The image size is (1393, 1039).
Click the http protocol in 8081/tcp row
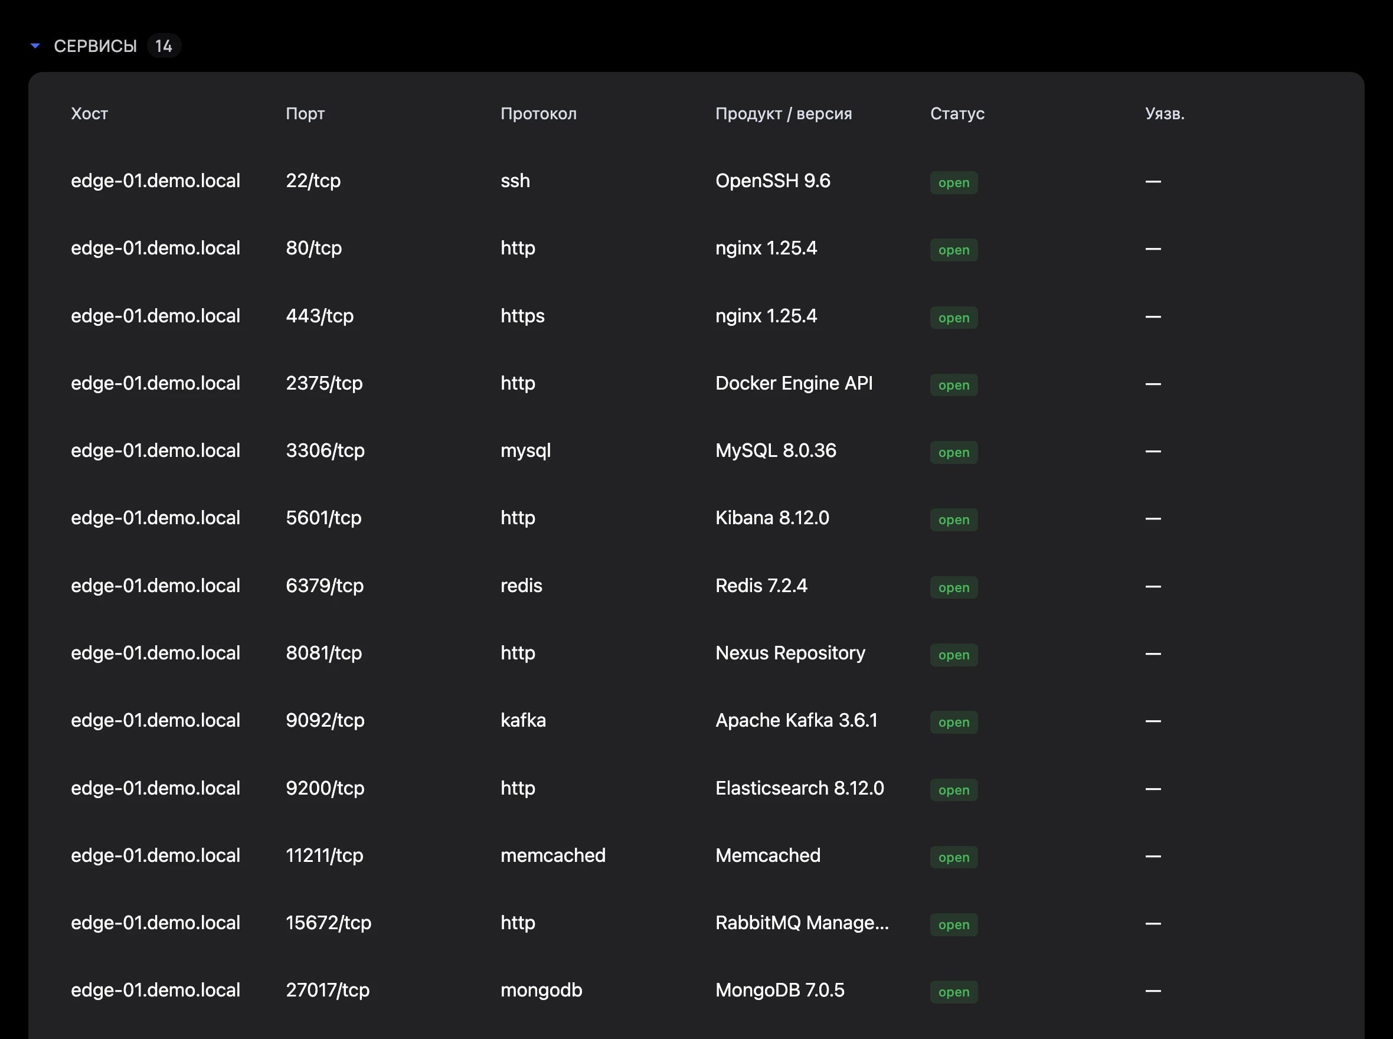pyautogui.click(x=518, y=653)
